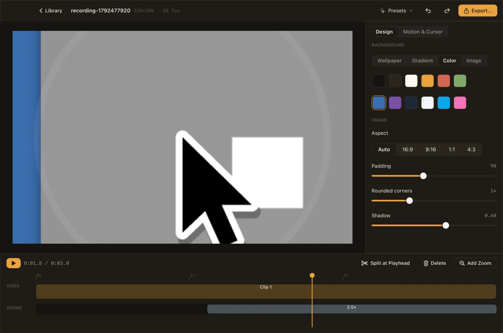
Task: Click the orange playhead marker
Action: click(312, 275)
